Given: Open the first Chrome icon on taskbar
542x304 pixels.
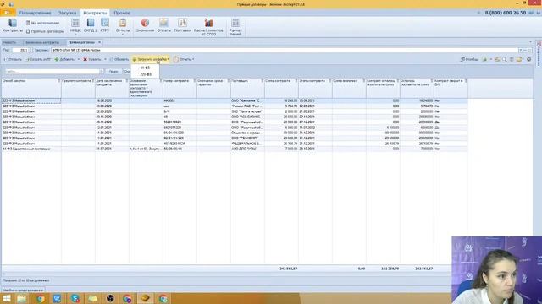Looking at the screenshot, I should (x=40, y=298).
